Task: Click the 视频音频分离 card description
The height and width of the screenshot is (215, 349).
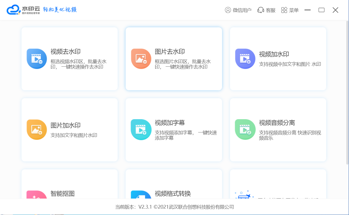Action: (290, 135)
